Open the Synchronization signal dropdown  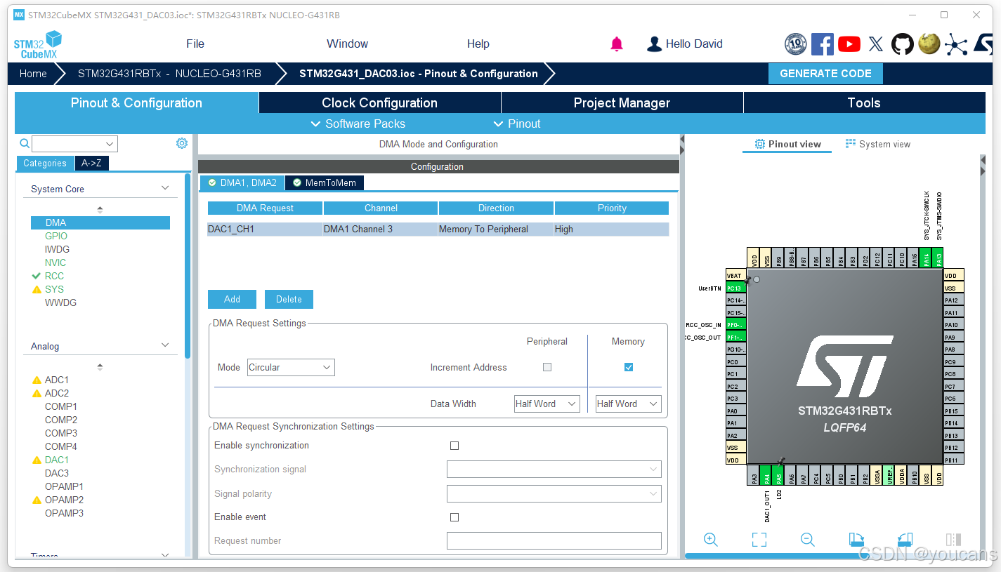(x=554, y=469)
